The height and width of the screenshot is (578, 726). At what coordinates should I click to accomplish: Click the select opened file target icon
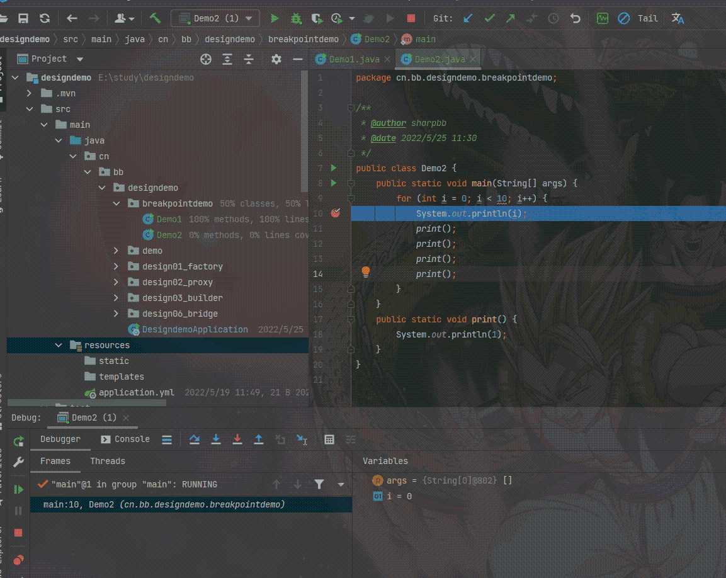pos(206,59)
